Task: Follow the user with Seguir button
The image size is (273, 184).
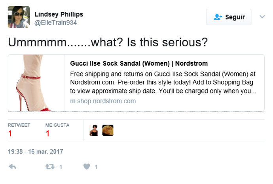Action: [229, 17]
